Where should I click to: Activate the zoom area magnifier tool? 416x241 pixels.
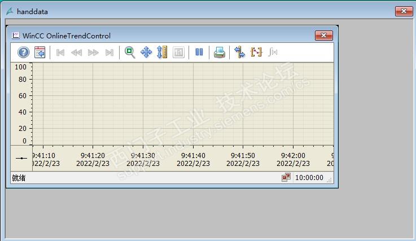[130, 52]
